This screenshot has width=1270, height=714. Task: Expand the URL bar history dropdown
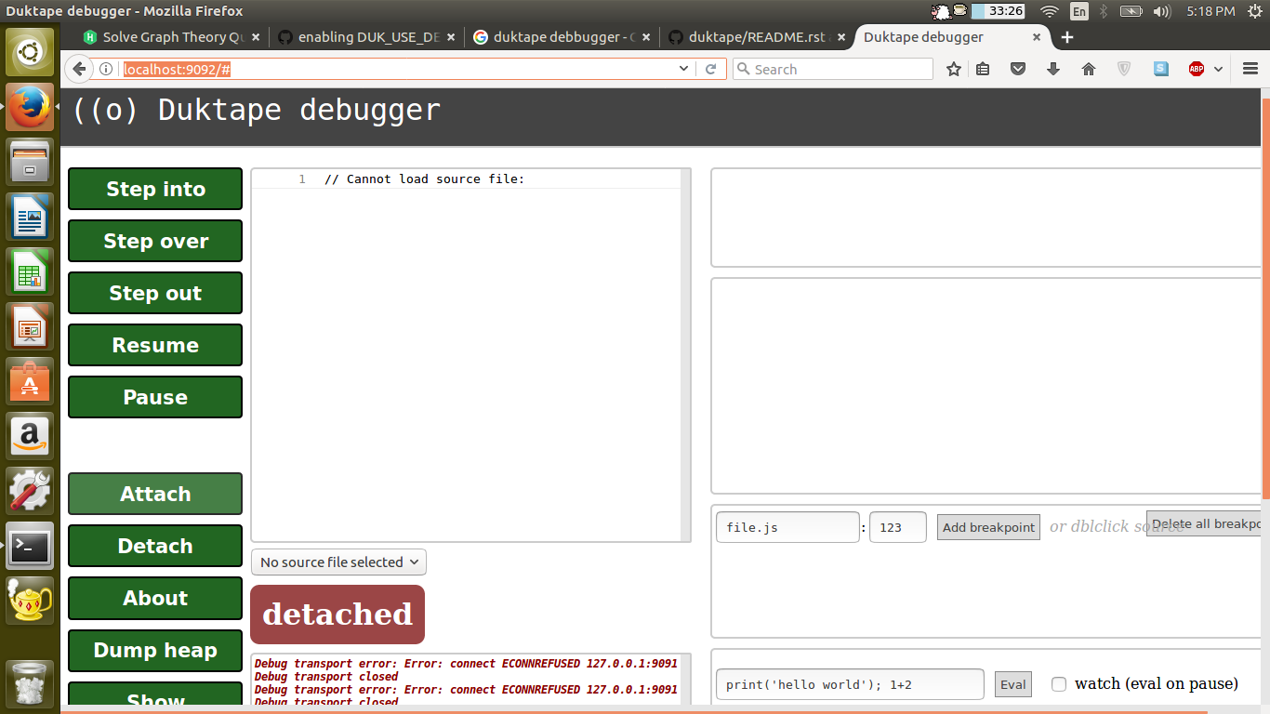pyautogui.click(x=683, y=69)
